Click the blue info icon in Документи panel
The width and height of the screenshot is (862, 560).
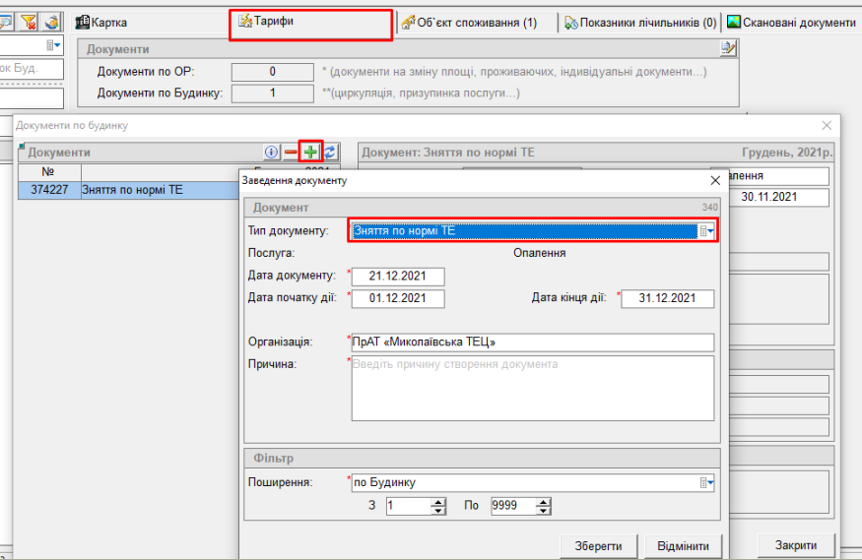pos(272,153)
